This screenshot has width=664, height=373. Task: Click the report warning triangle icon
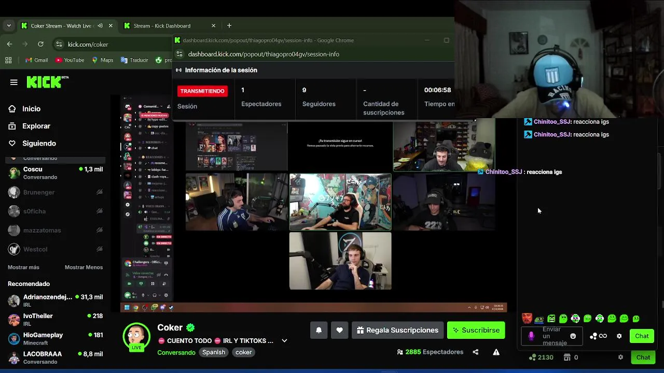tap(496, 352)
